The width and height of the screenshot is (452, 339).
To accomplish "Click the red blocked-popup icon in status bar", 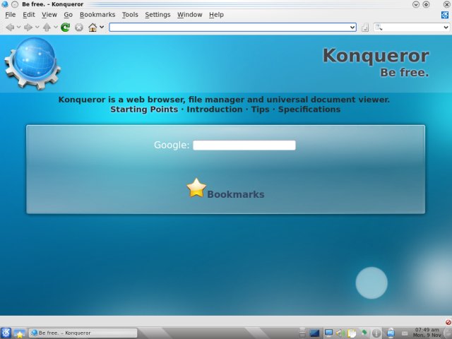I will pos(448,322).
